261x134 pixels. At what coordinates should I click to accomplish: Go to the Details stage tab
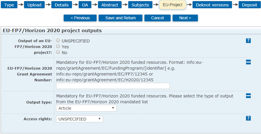[62, 5]
